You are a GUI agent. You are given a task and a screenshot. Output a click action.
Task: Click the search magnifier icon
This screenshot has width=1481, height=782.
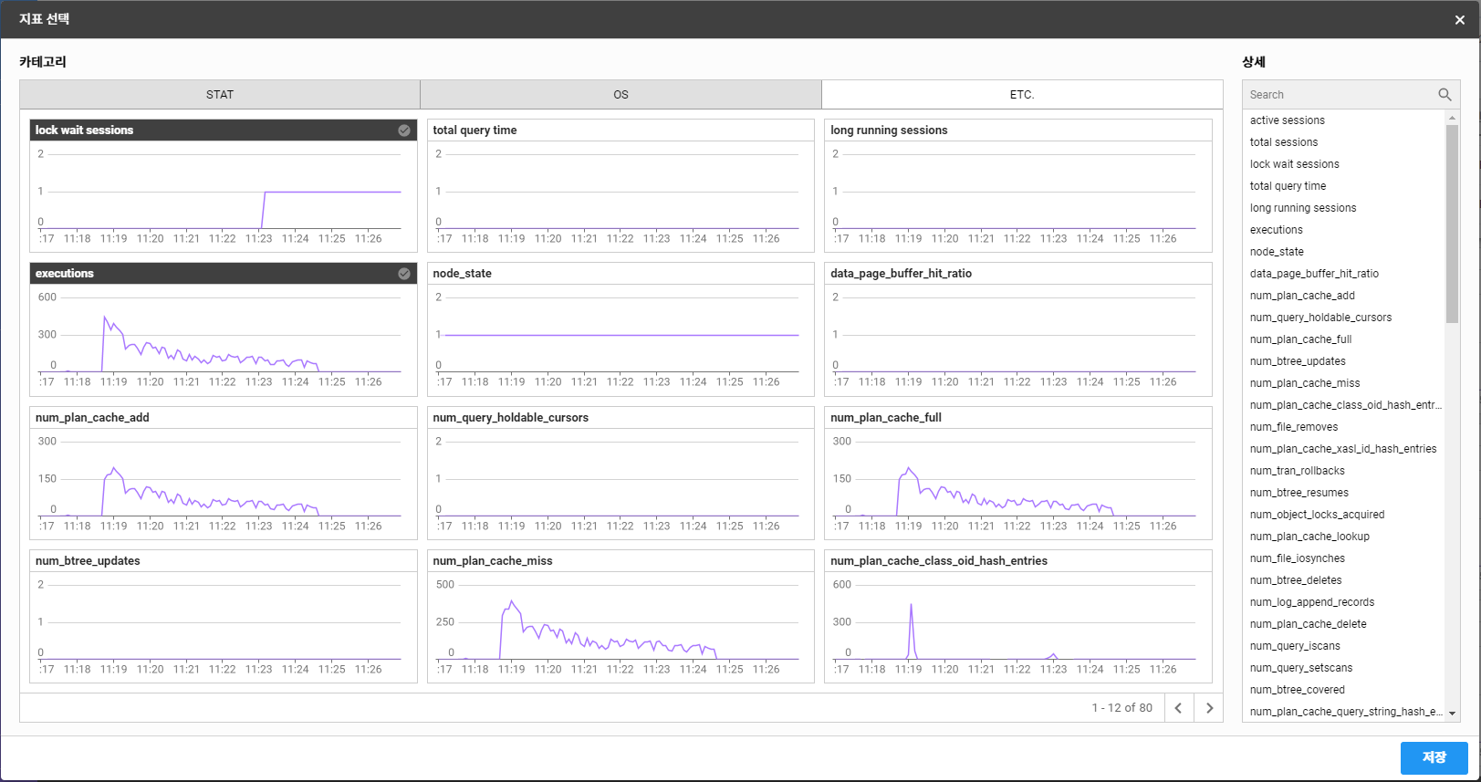pyautogui.click(x=1444, y=95)
